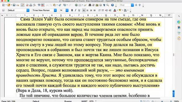Activate Format Paintbrush icon
This screenshot has width=182, height=102.
(60, 5)
